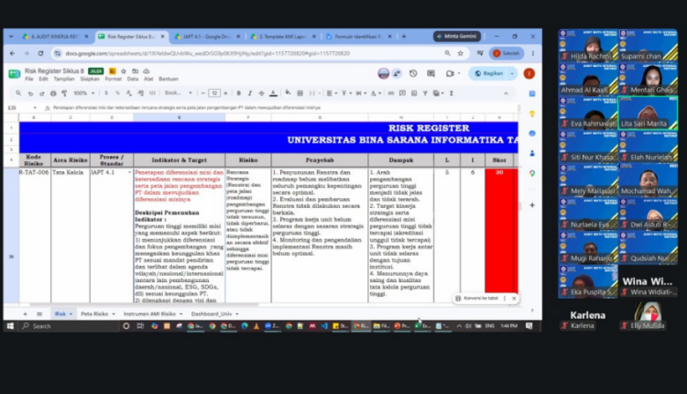The height and width of the screenshot is (394, 687).
Task: Click the functions sigma icon
Action: tap(452, 93)
